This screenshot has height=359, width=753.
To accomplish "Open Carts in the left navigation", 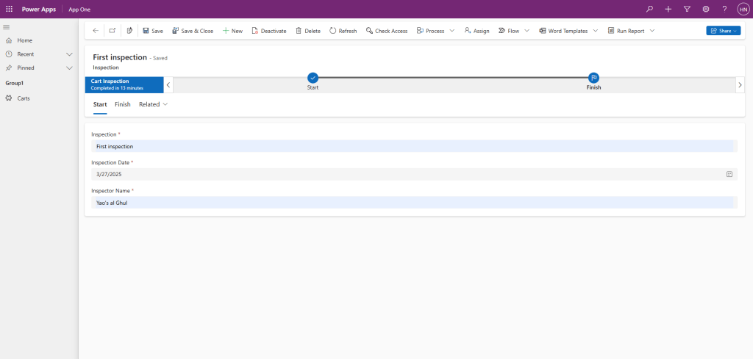I will pos(24,98).
